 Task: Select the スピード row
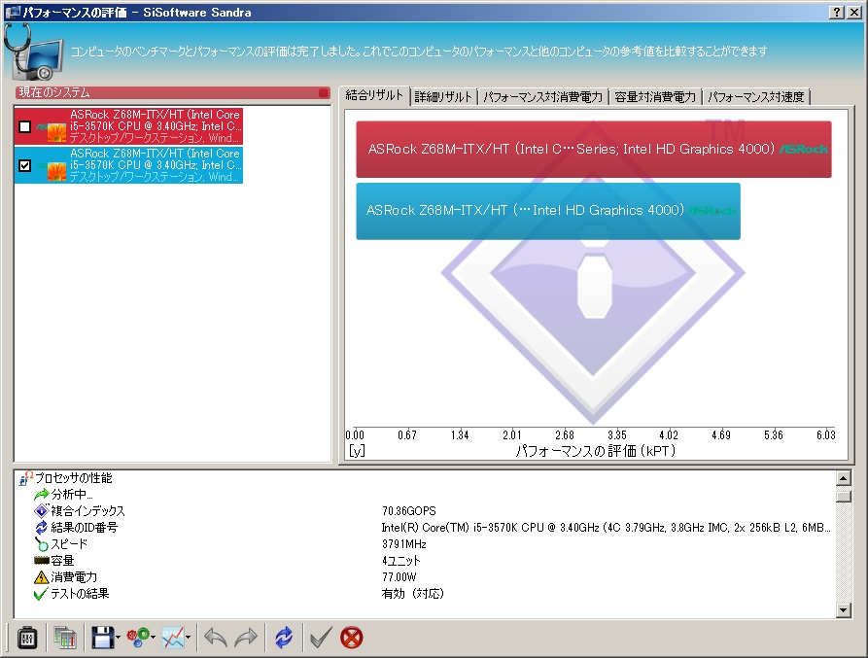tap(69, 544)
